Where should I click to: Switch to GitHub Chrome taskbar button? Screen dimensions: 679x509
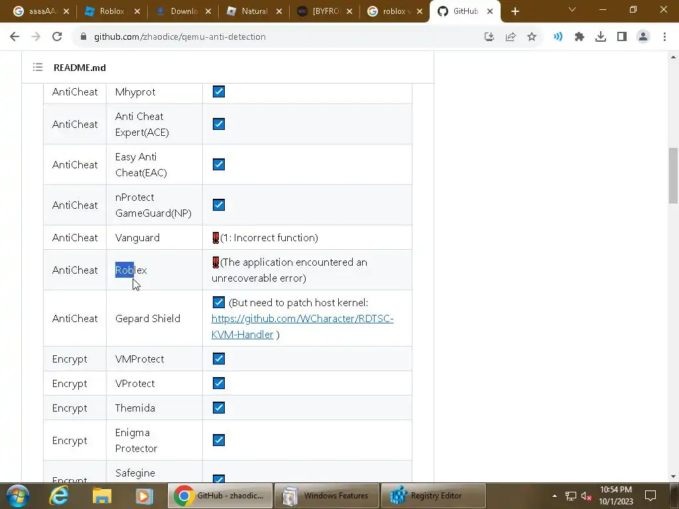pos(220,496)
